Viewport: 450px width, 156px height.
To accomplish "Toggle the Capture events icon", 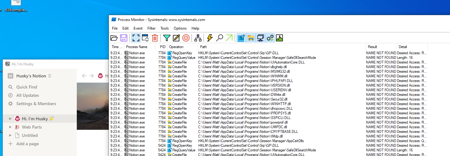I will tap(136, 38).
